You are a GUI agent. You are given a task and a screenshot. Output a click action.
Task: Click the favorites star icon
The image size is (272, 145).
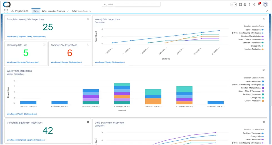click(232, 4)
